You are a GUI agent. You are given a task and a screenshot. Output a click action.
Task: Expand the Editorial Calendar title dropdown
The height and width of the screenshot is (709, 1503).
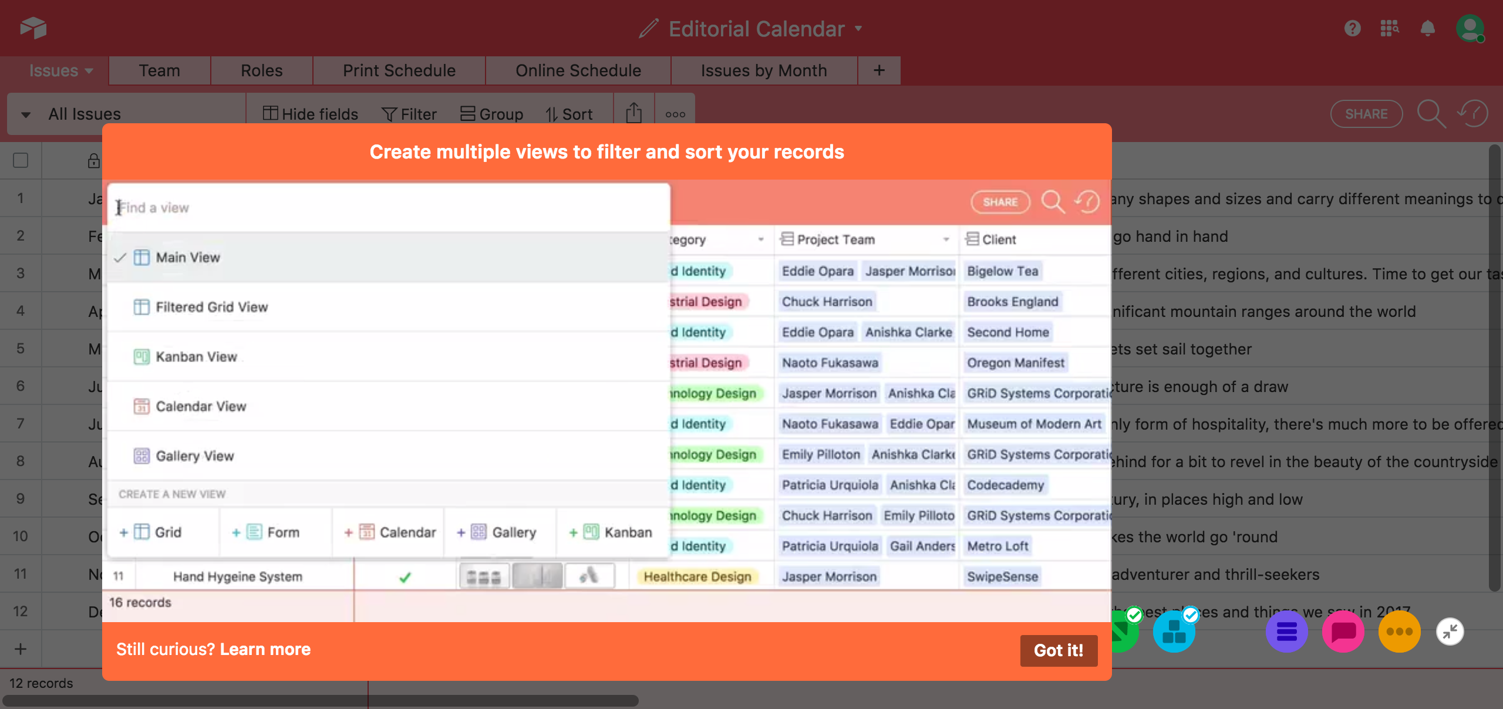click(858, 28)
